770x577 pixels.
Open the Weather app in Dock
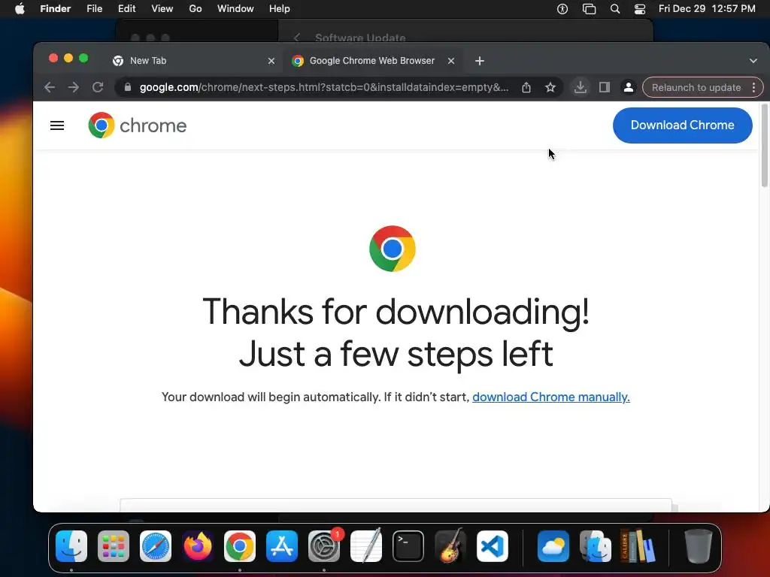(x=553, y=546)
